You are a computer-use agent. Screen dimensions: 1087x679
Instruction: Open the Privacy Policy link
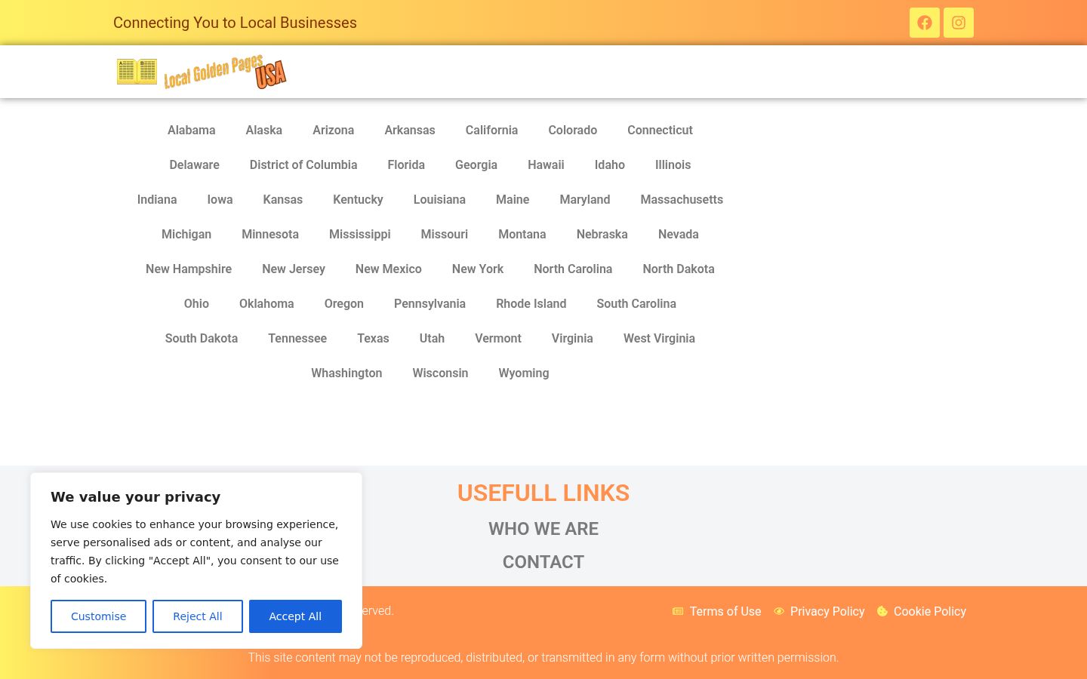point(827,611)
